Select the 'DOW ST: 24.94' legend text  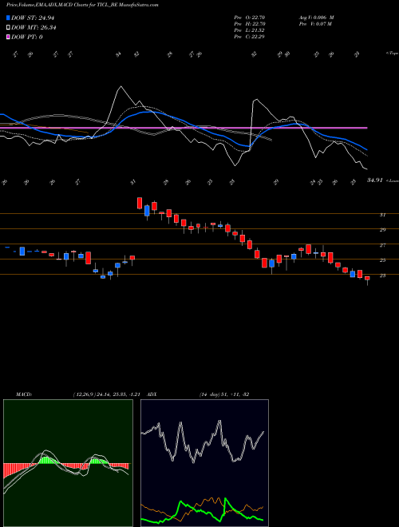[x=33, y=18]
